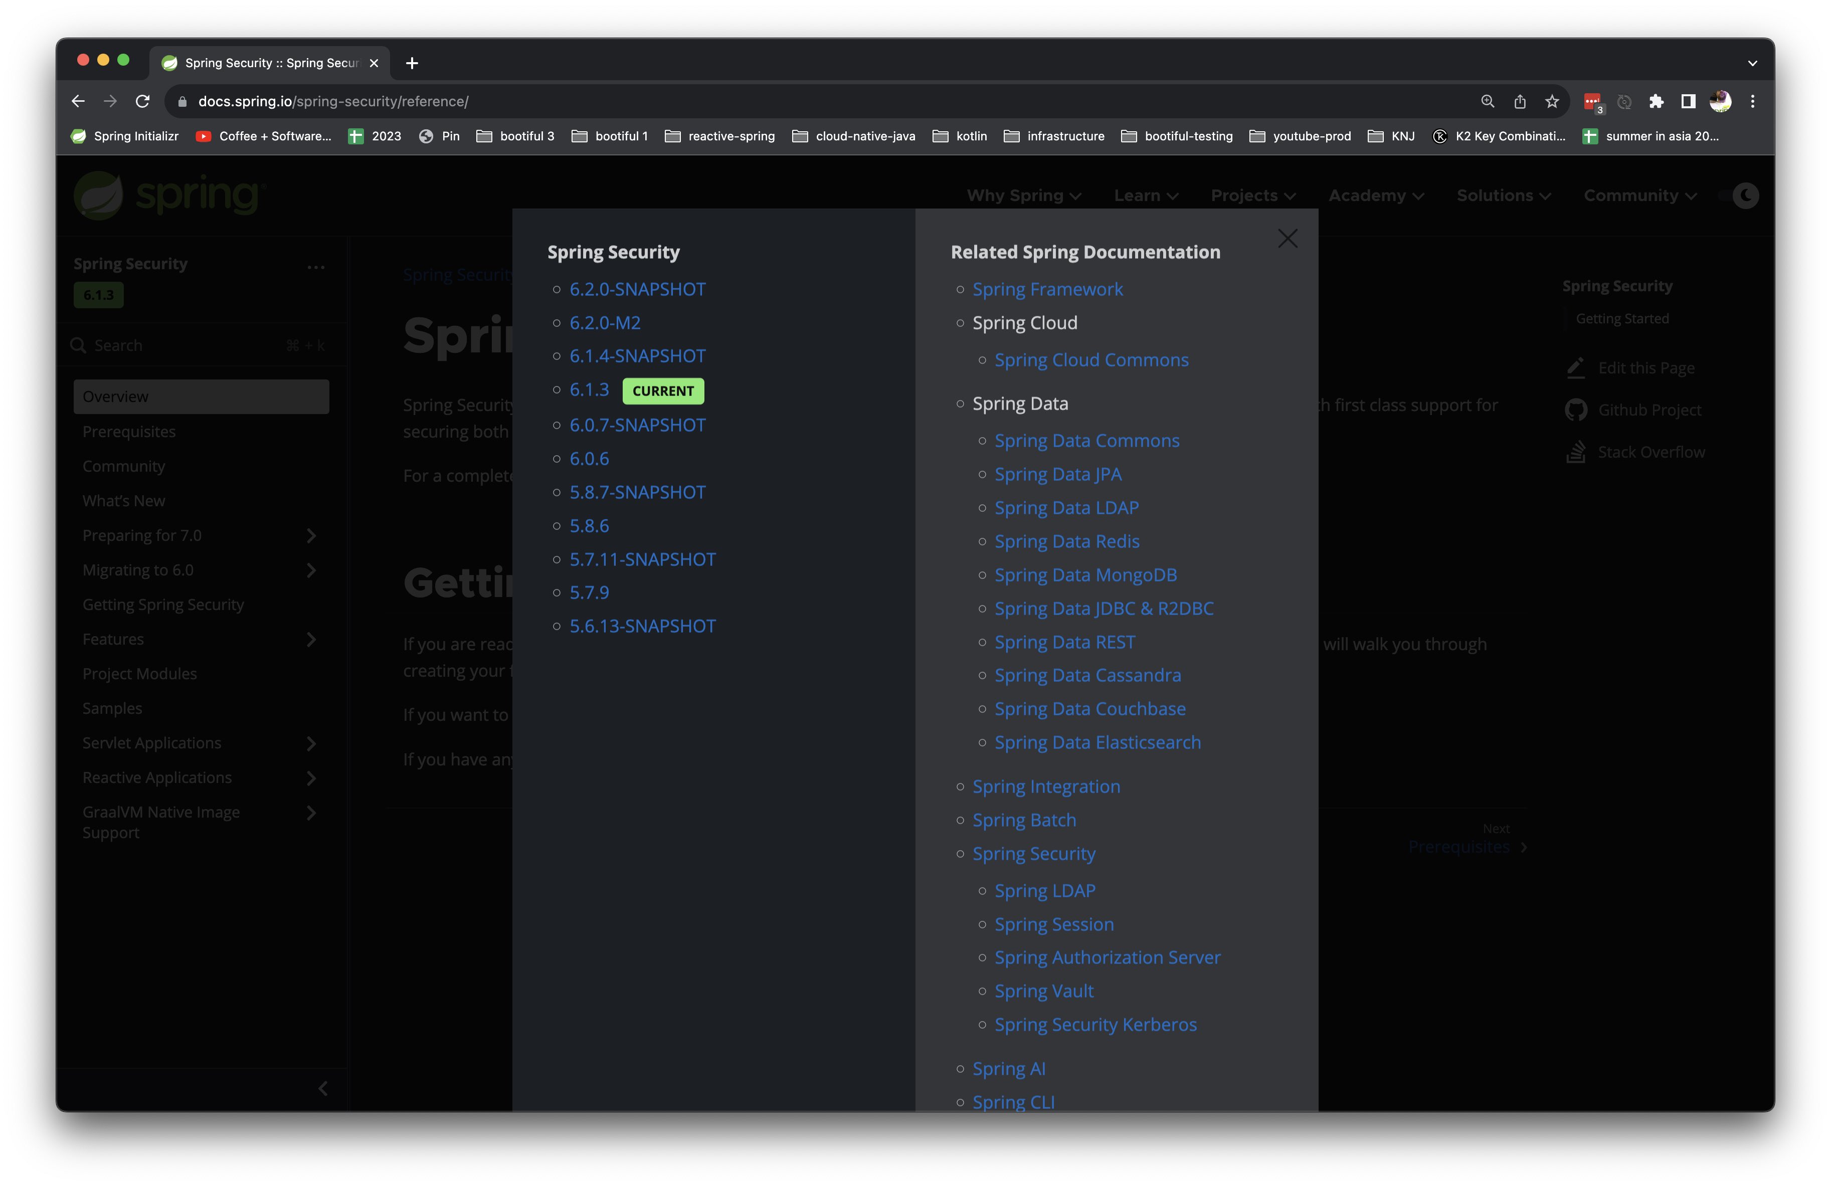This screenshot has width=1831, height=1186.
Task: Open the Pin bookmark
Action: (x=439, y=136)
